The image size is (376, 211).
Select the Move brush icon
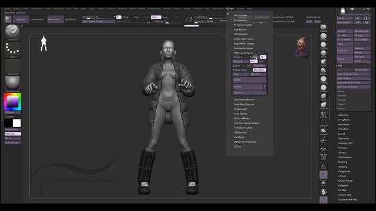coord(323,96)
